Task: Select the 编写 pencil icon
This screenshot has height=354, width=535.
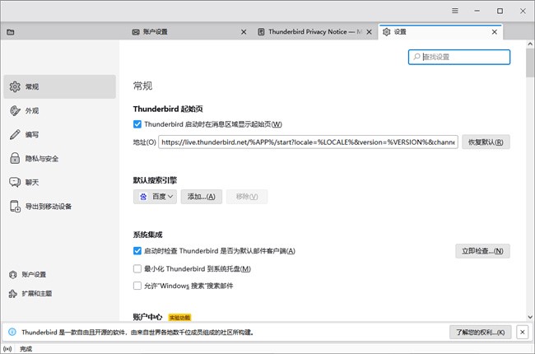Action: [x=14, y=134]
